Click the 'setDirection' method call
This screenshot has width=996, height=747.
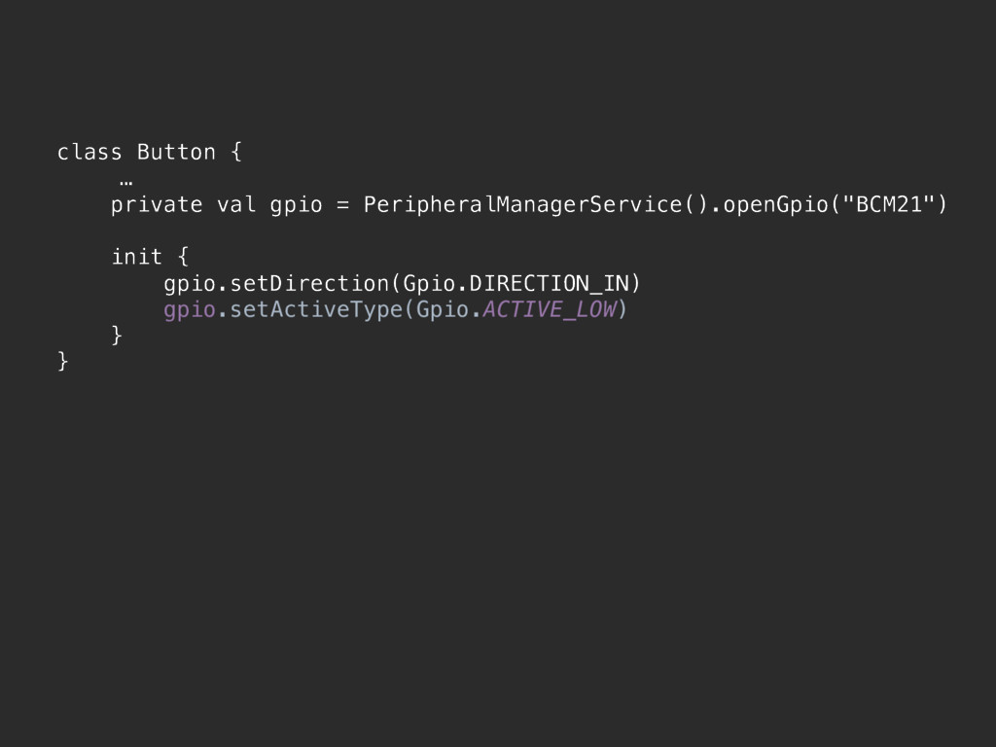tap(309, 283)
